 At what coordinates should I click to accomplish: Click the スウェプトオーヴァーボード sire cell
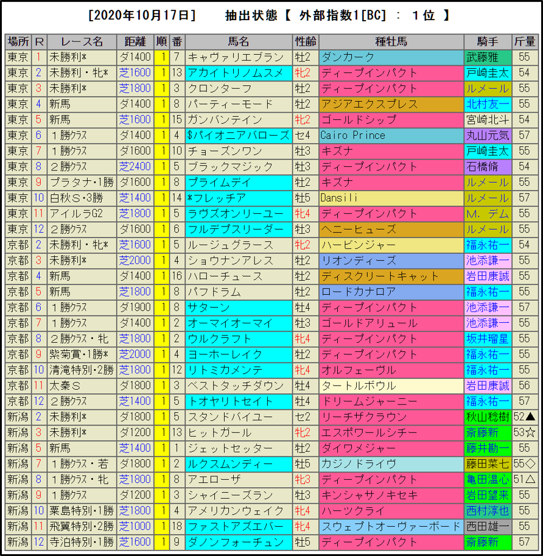tap(390, 526)
